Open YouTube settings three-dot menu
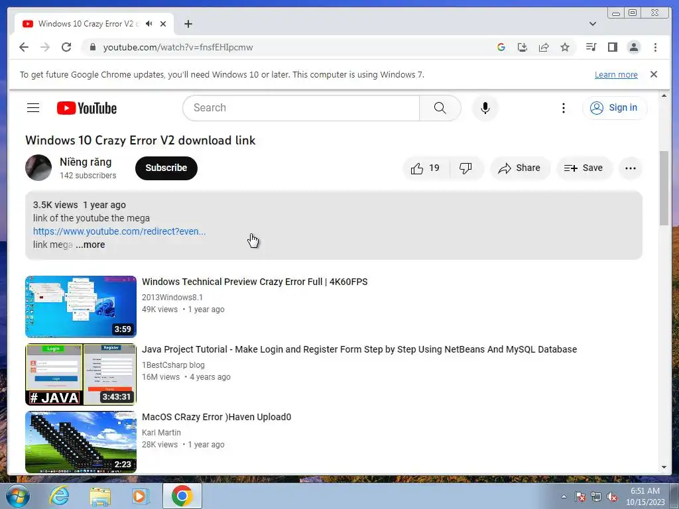 click(564, 108)
